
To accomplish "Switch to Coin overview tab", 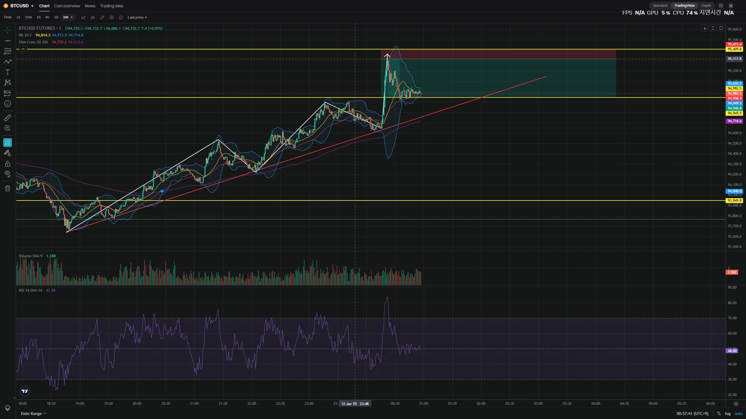I will (x=67, y=6).
